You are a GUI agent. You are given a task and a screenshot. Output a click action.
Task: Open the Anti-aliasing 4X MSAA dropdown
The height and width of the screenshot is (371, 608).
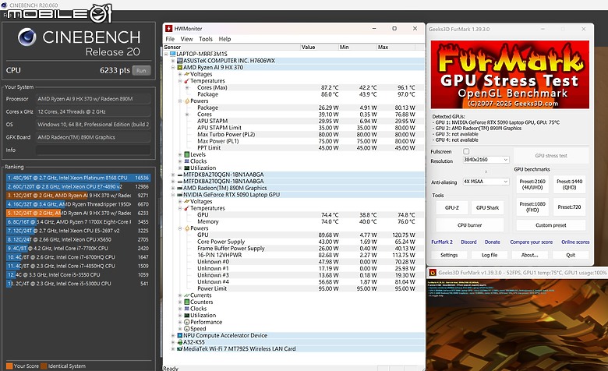[486, 182]
